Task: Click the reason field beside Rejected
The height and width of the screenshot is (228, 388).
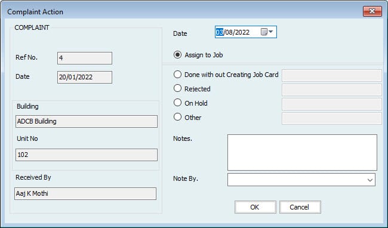Action: click(331, 90)
